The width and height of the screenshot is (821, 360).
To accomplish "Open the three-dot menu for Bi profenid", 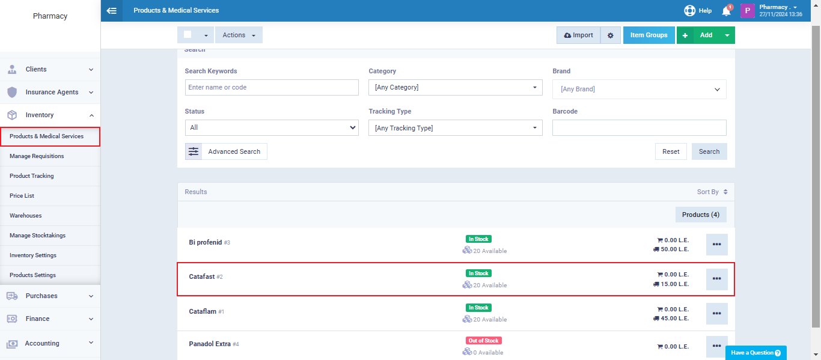I will [x=716, y=245].
